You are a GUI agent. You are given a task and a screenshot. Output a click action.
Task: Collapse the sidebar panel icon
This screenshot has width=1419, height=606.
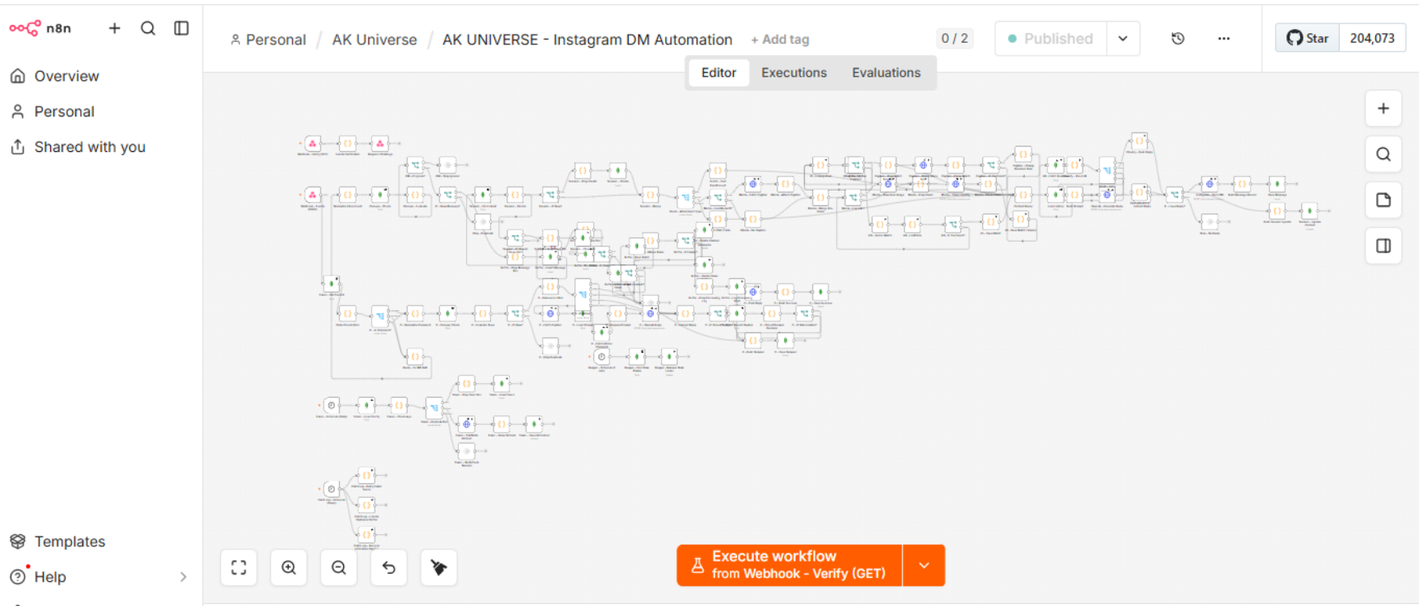[x=181, y=28]
